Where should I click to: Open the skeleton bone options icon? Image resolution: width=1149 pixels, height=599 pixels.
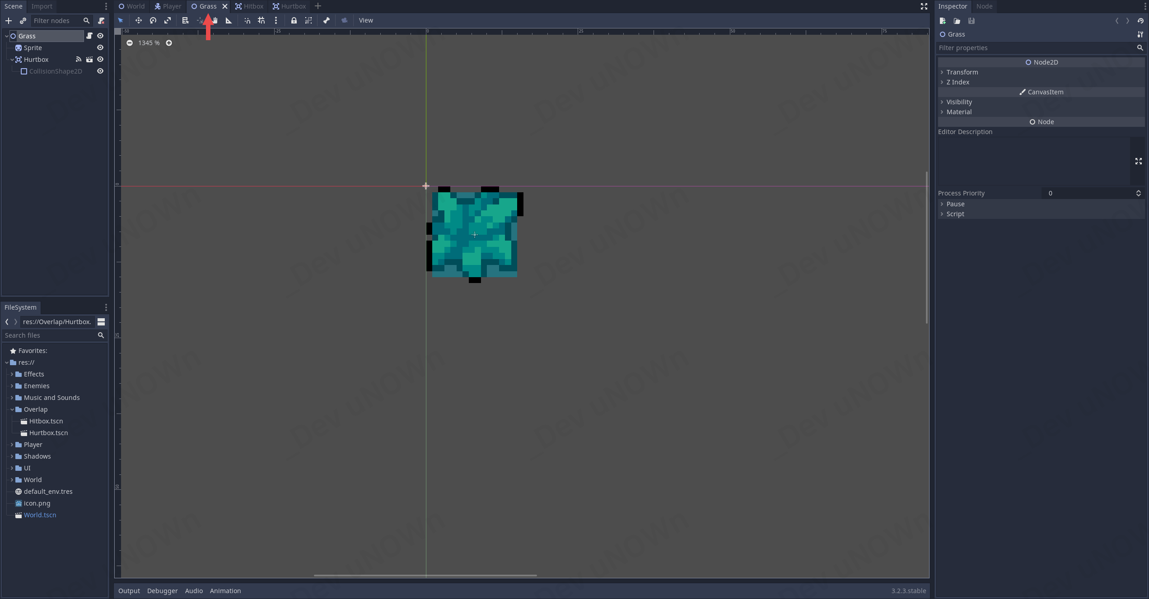327,20
